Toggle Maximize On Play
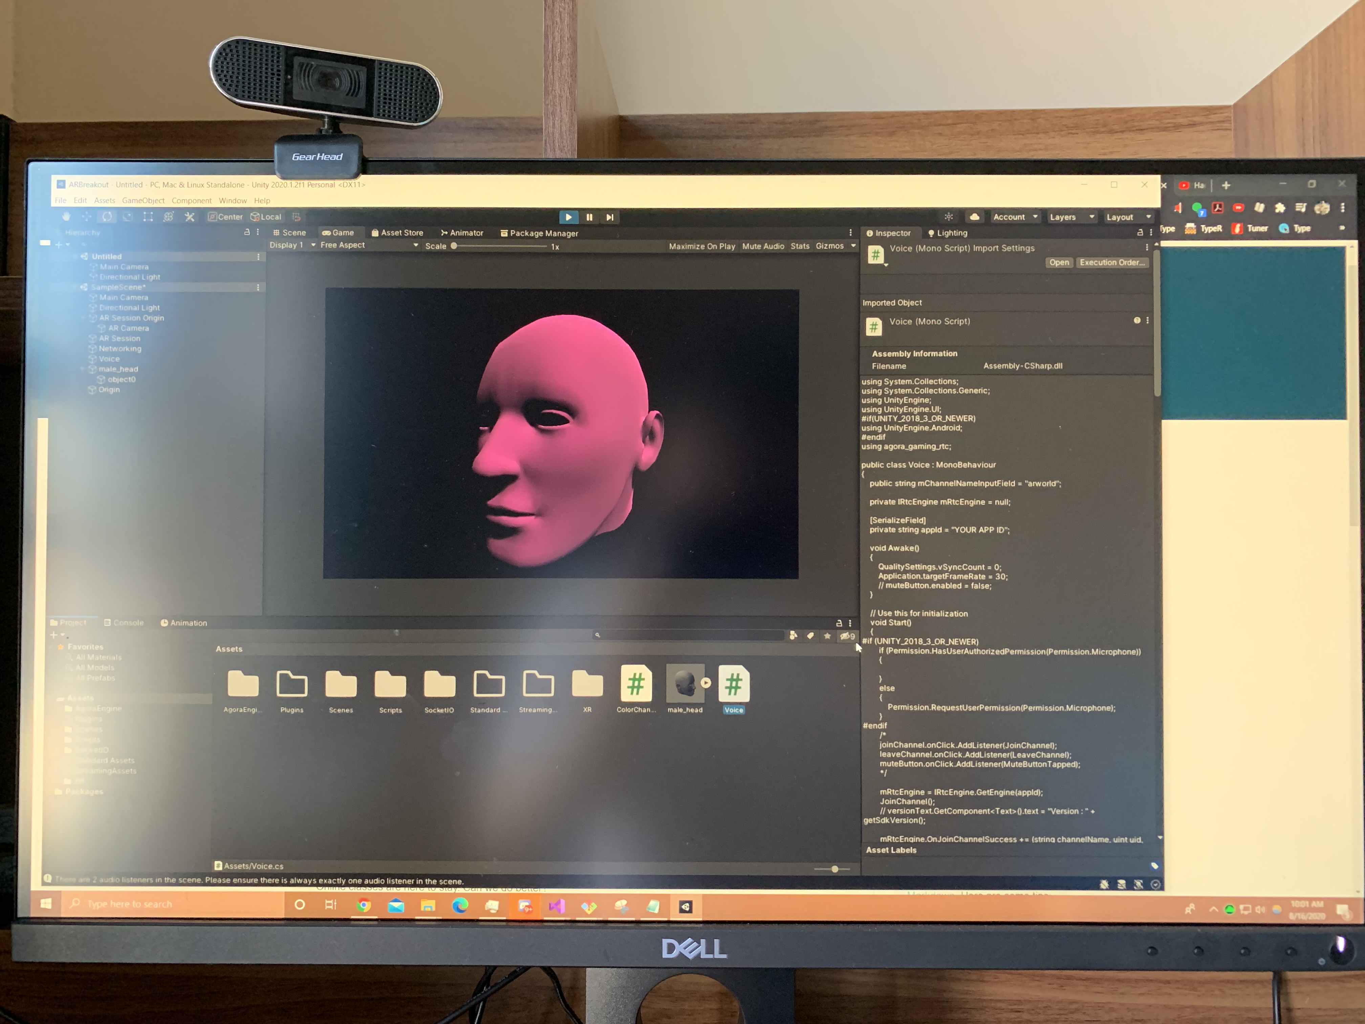Screen dimensions: 1365x1024 702,246
